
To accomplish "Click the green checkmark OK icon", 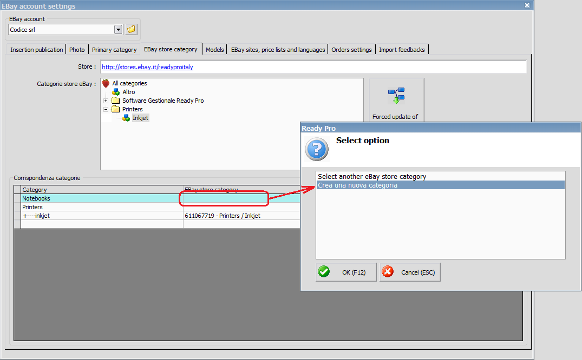I will [x=324, y=272].
